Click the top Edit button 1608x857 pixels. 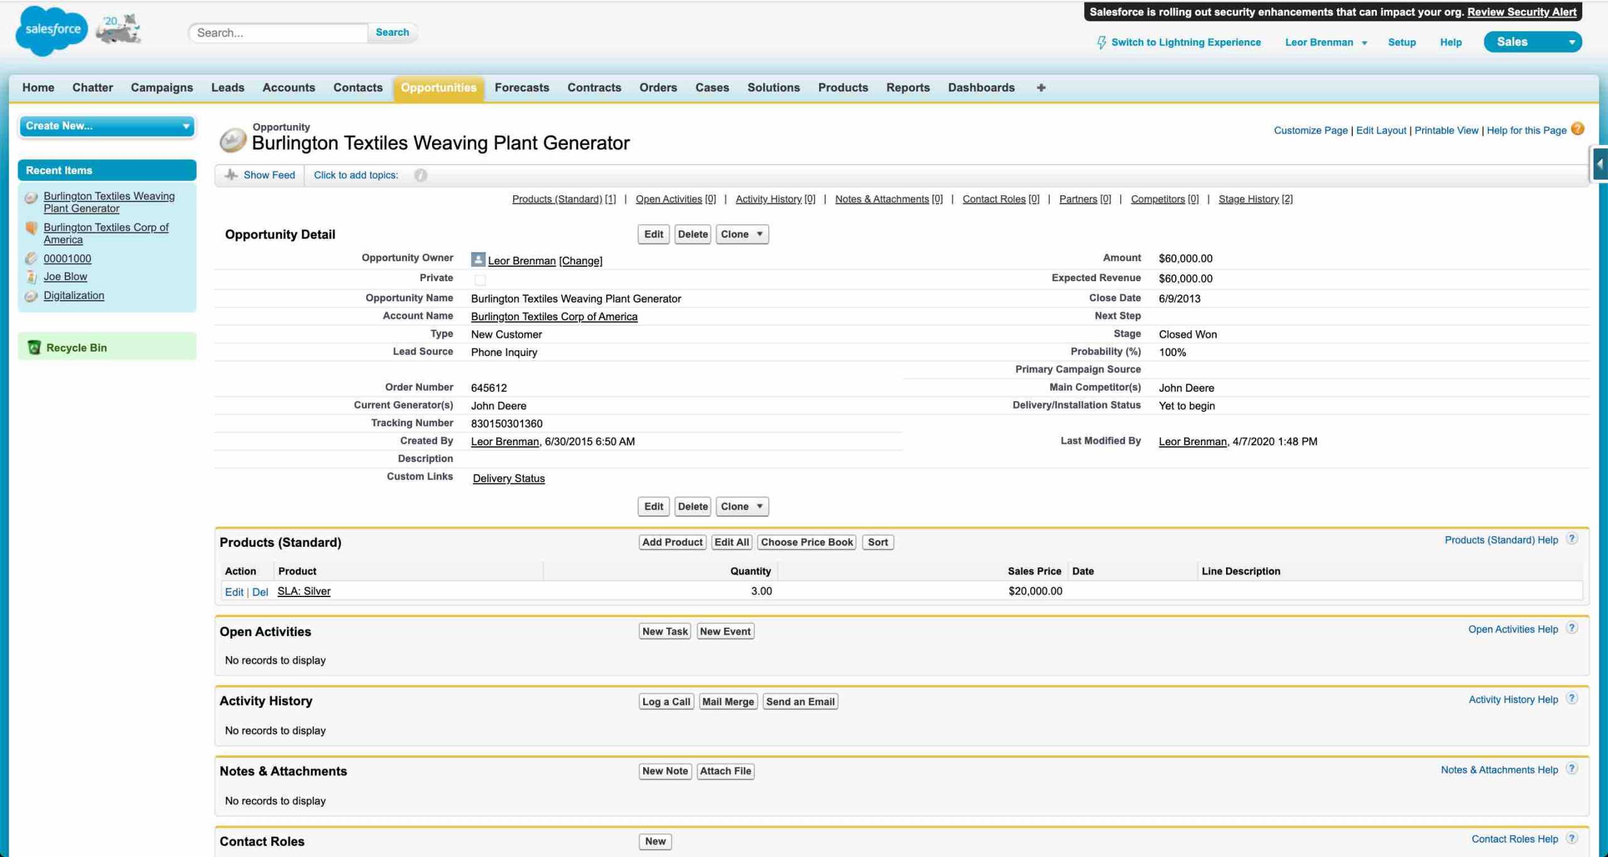coord(653,234)
